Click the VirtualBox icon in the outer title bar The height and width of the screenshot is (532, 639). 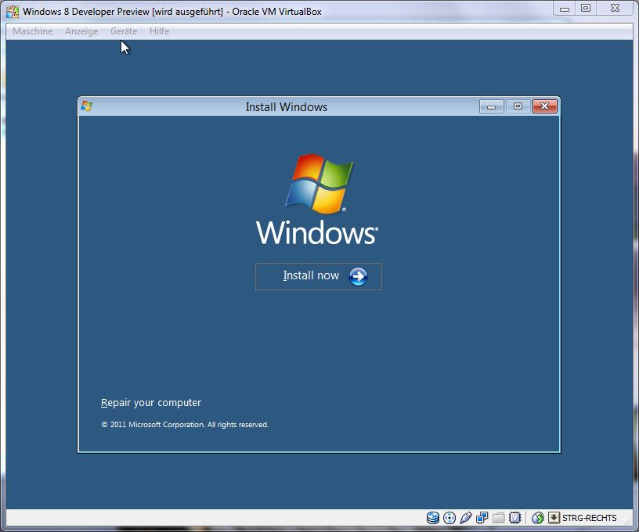tap(13, 12)
